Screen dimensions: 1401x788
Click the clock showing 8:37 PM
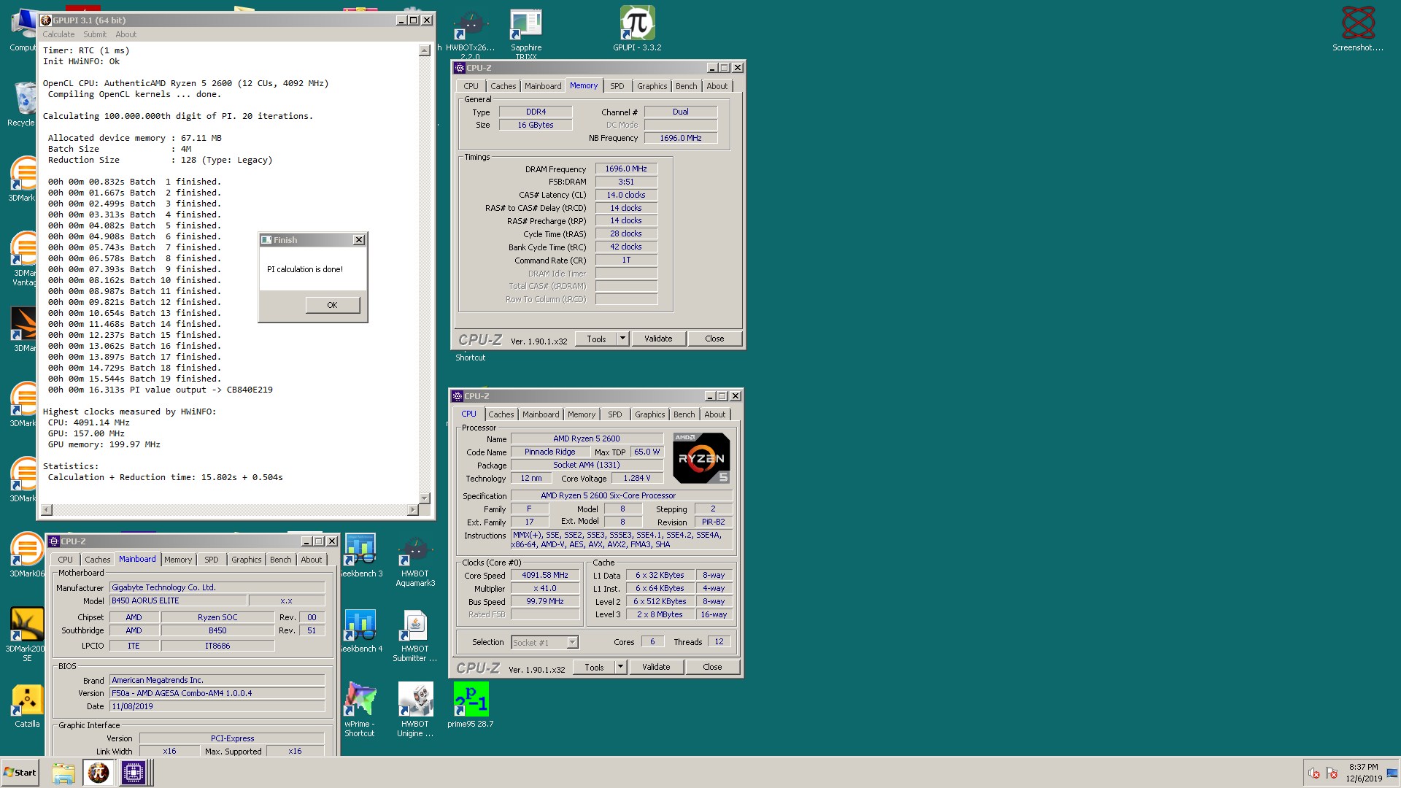(x=1363, y=773)
